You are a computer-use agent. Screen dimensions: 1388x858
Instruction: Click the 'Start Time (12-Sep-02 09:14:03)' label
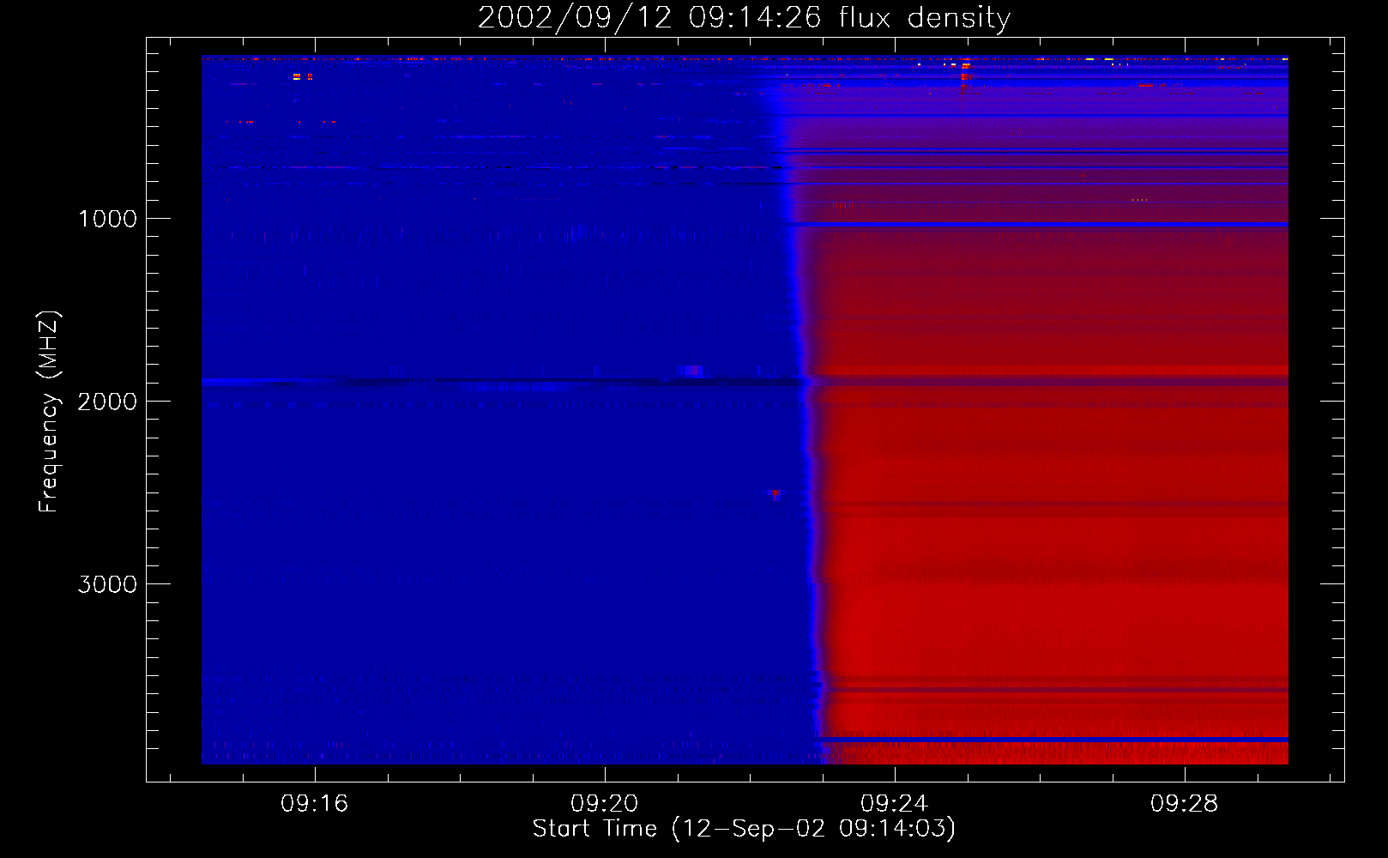coord(744,829)
